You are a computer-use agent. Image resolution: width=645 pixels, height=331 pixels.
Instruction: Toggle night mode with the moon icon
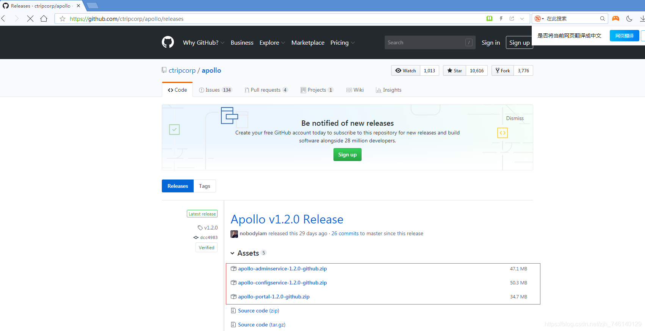click(629, 19)
